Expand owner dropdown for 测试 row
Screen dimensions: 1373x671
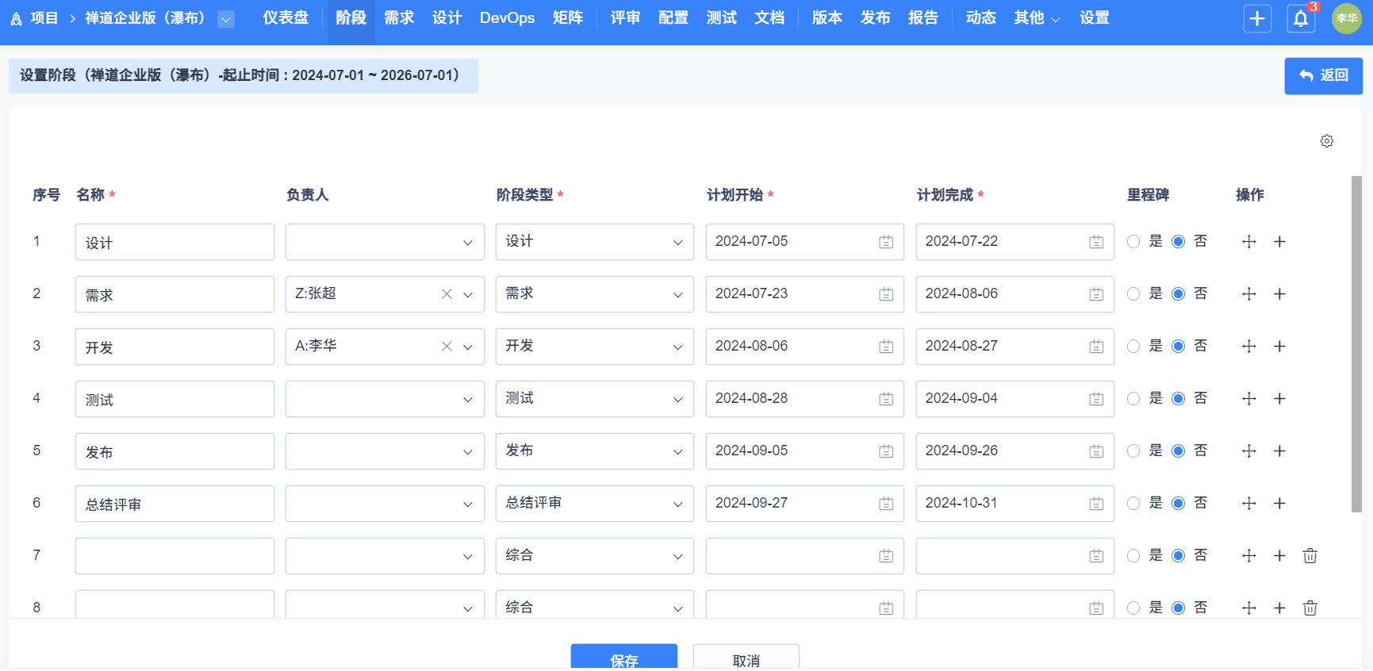(467, 399)
